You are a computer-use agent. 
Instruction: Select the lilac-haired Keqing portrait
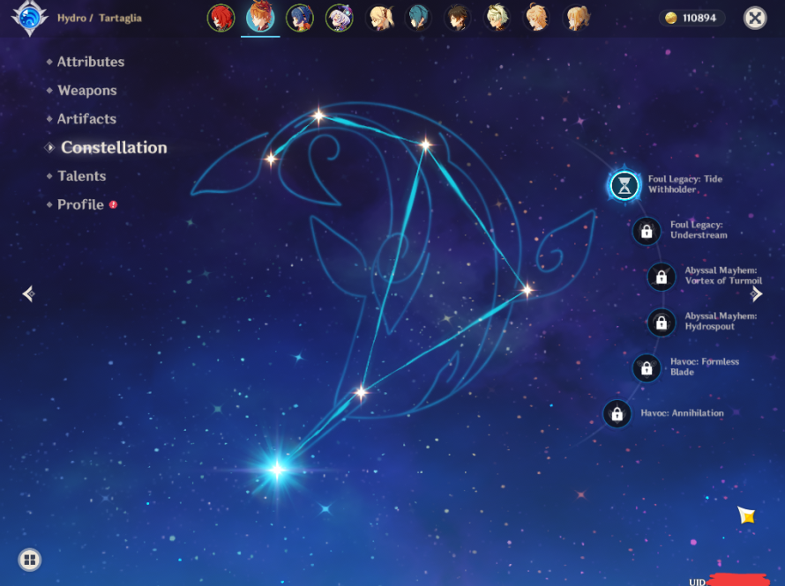[x=340, y=18]
